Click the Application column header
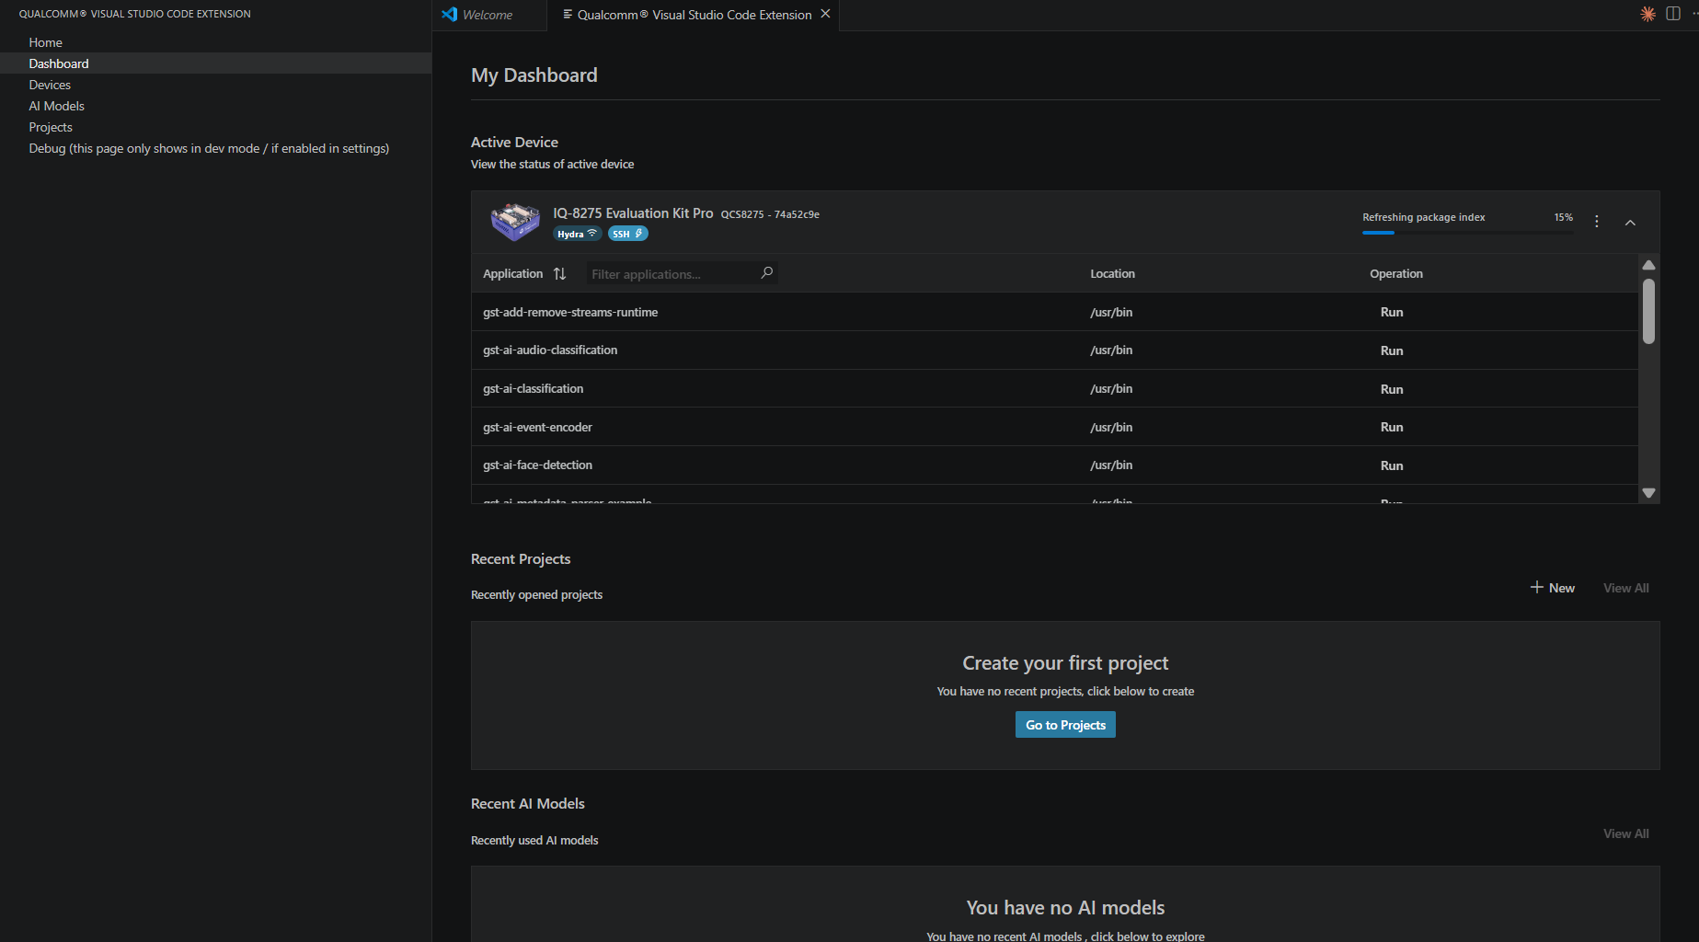 tap(512, 274)
